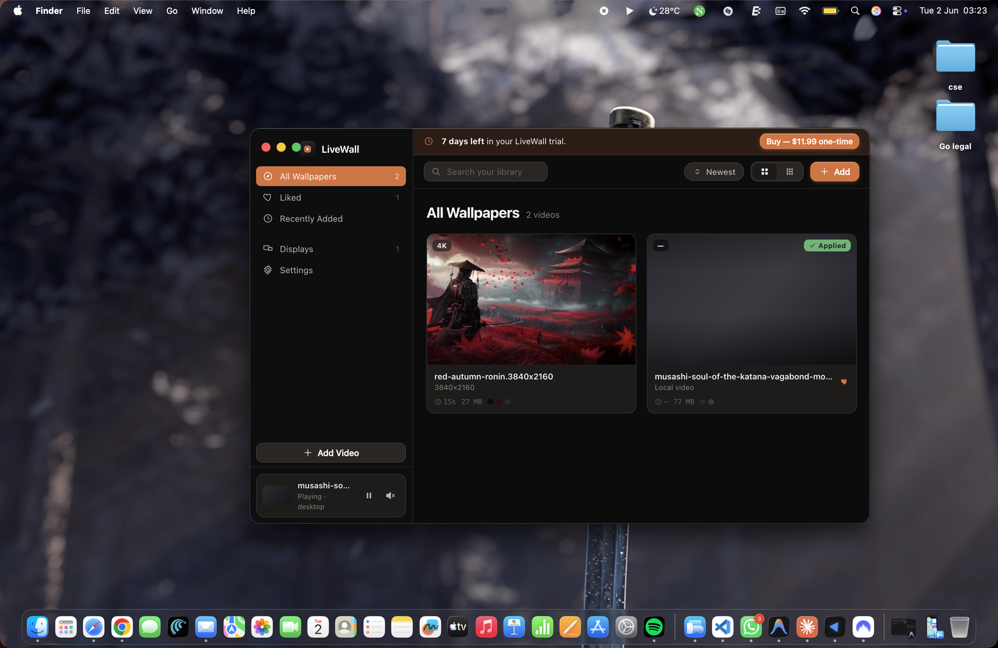Image resolution: width=998 pixels, height=648 pixels.
Task: Click the Search your library field
Action: tap(485, 172)
